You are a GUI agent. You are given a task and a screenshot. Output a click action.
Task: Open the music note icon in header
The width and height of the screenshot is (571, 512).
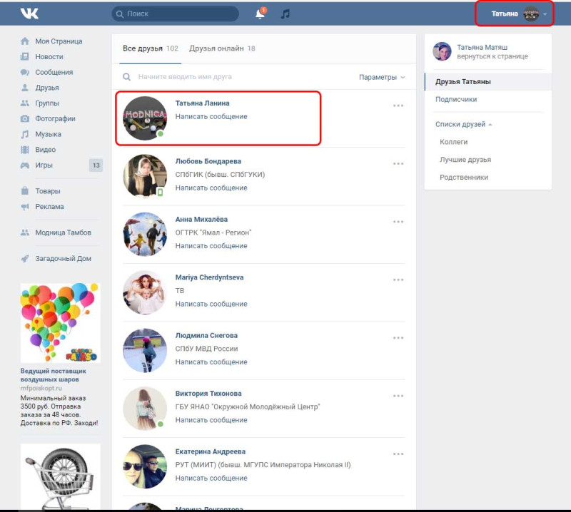[285, 14]
